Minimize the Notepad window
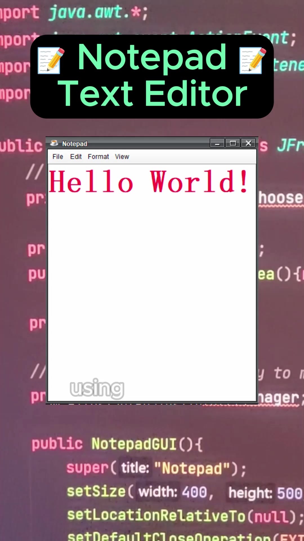 click(x=217, y=143)
